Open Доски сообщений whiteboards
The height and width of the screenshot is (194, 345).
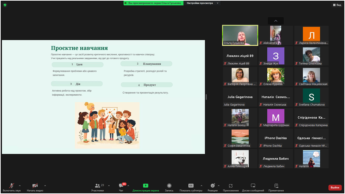click(253, 186)
